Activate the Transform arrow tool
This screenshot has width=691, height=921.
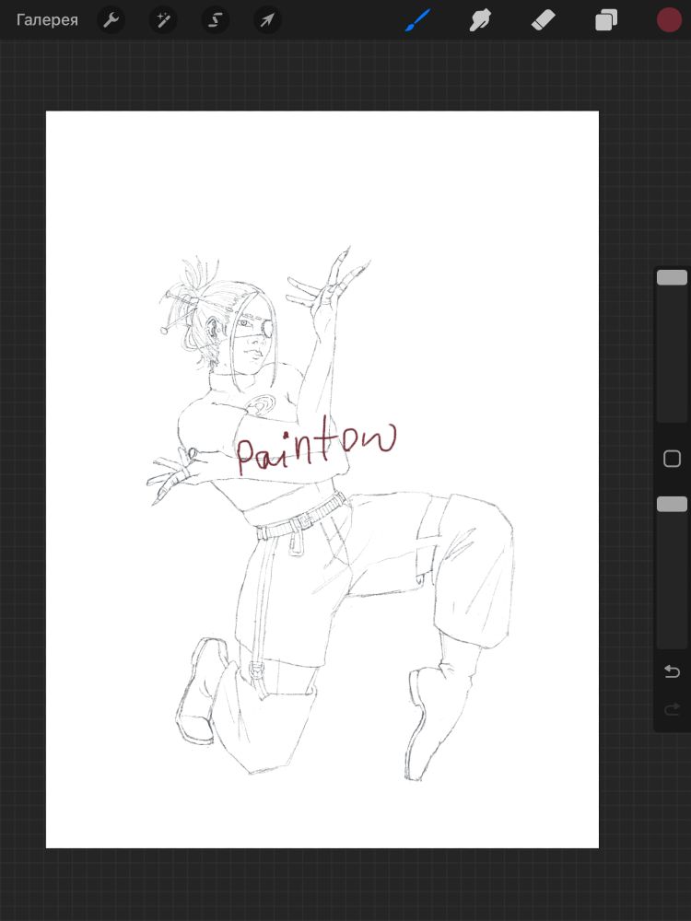pos(267,20)
